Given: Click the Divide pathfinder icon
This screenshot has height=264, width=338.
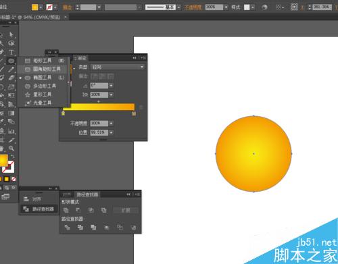Looking at the screenshot, I should (67, 228).
